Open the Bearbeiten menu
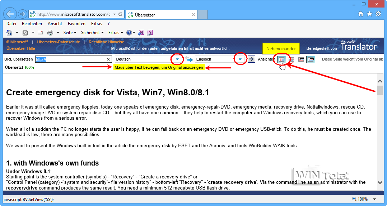Screen dimensions: 387x206 tap(32, 24)
